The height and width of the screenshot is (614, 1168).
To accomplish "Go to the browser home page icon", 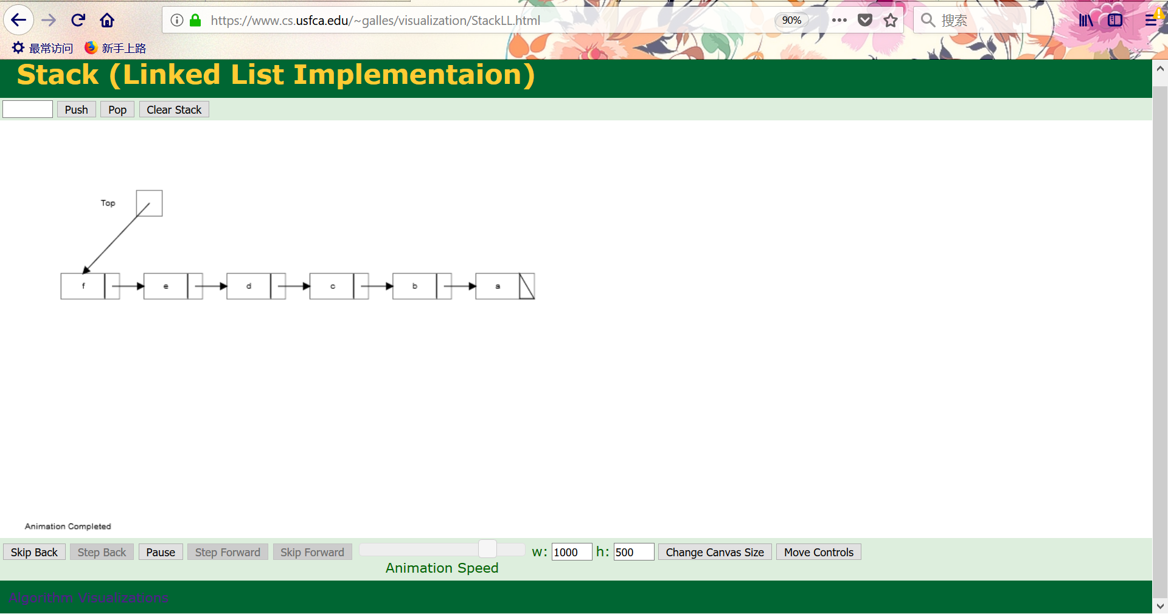I will [x=107, y=20].
